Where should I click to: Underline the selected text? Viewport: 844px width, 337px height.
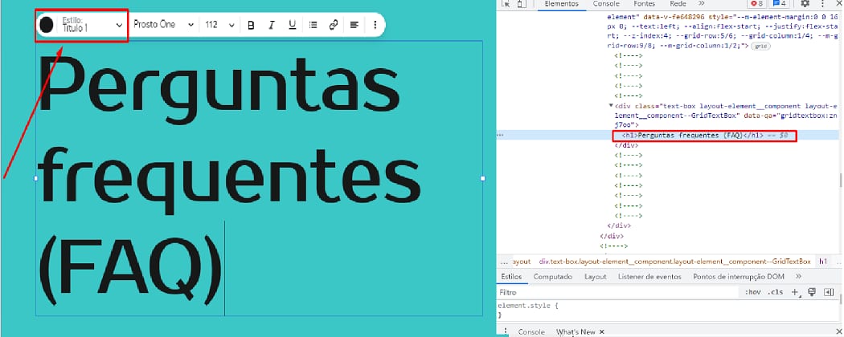(292, 25)
